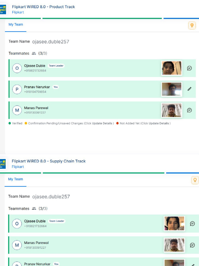Open chat with Manas Parewal in Product Track
Image resolution: width=199 pixels, height=266 pixels.
pyautogui.click(x=189, y=110)
